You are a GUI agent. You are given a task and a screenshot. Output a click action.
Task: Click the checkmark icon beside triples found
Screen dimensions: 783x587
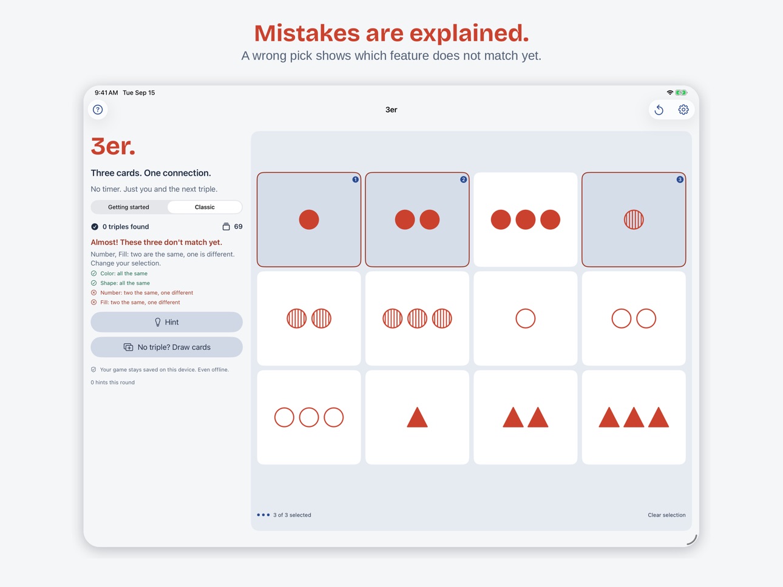point(95,227)
